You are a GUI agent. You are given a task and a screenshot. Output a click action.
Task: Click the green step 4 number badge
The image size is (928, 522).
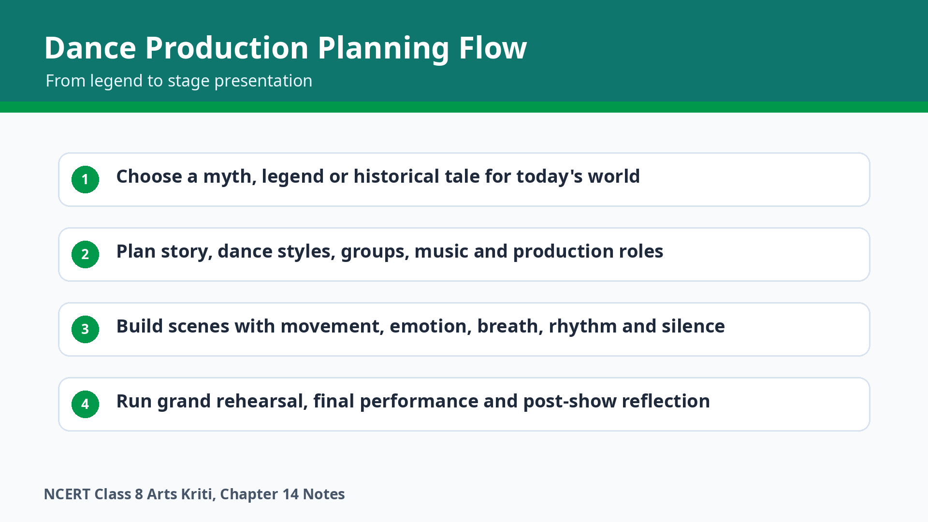pos(85,404)
